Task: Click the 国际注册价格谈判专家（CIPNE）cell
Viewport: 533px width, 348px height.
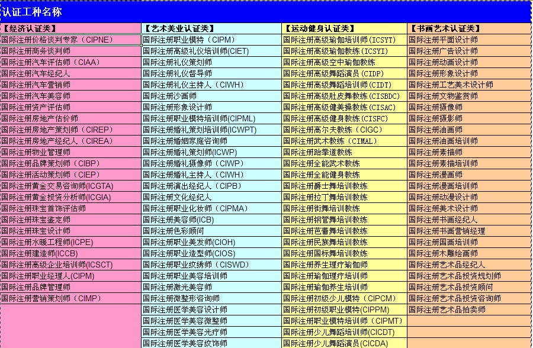Action: point(70,40)
